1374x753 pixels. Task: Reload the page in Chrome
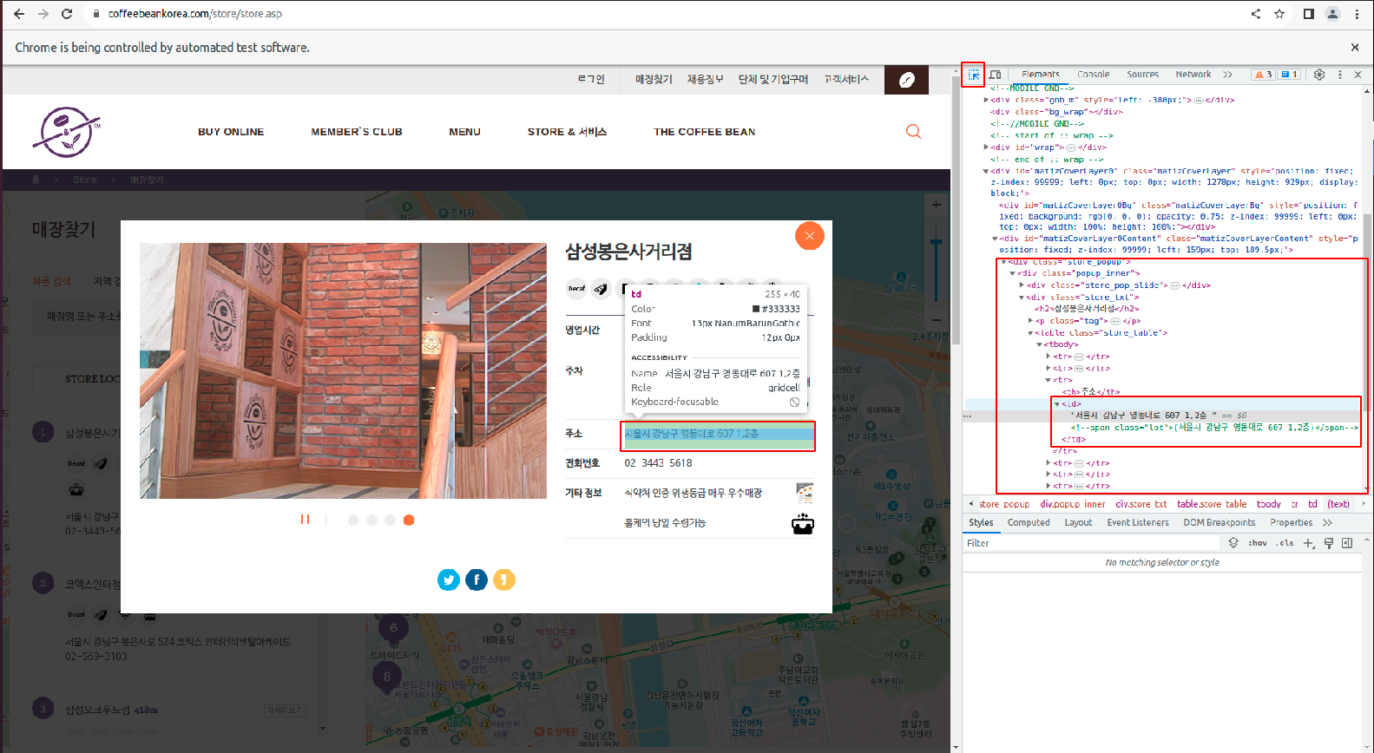67,14
